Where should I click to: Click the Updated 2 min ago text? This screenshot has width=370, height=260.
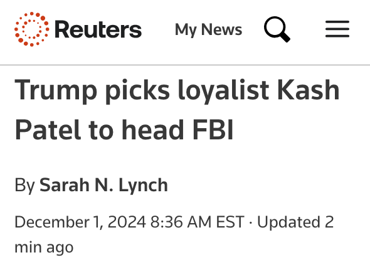point(174,234)
